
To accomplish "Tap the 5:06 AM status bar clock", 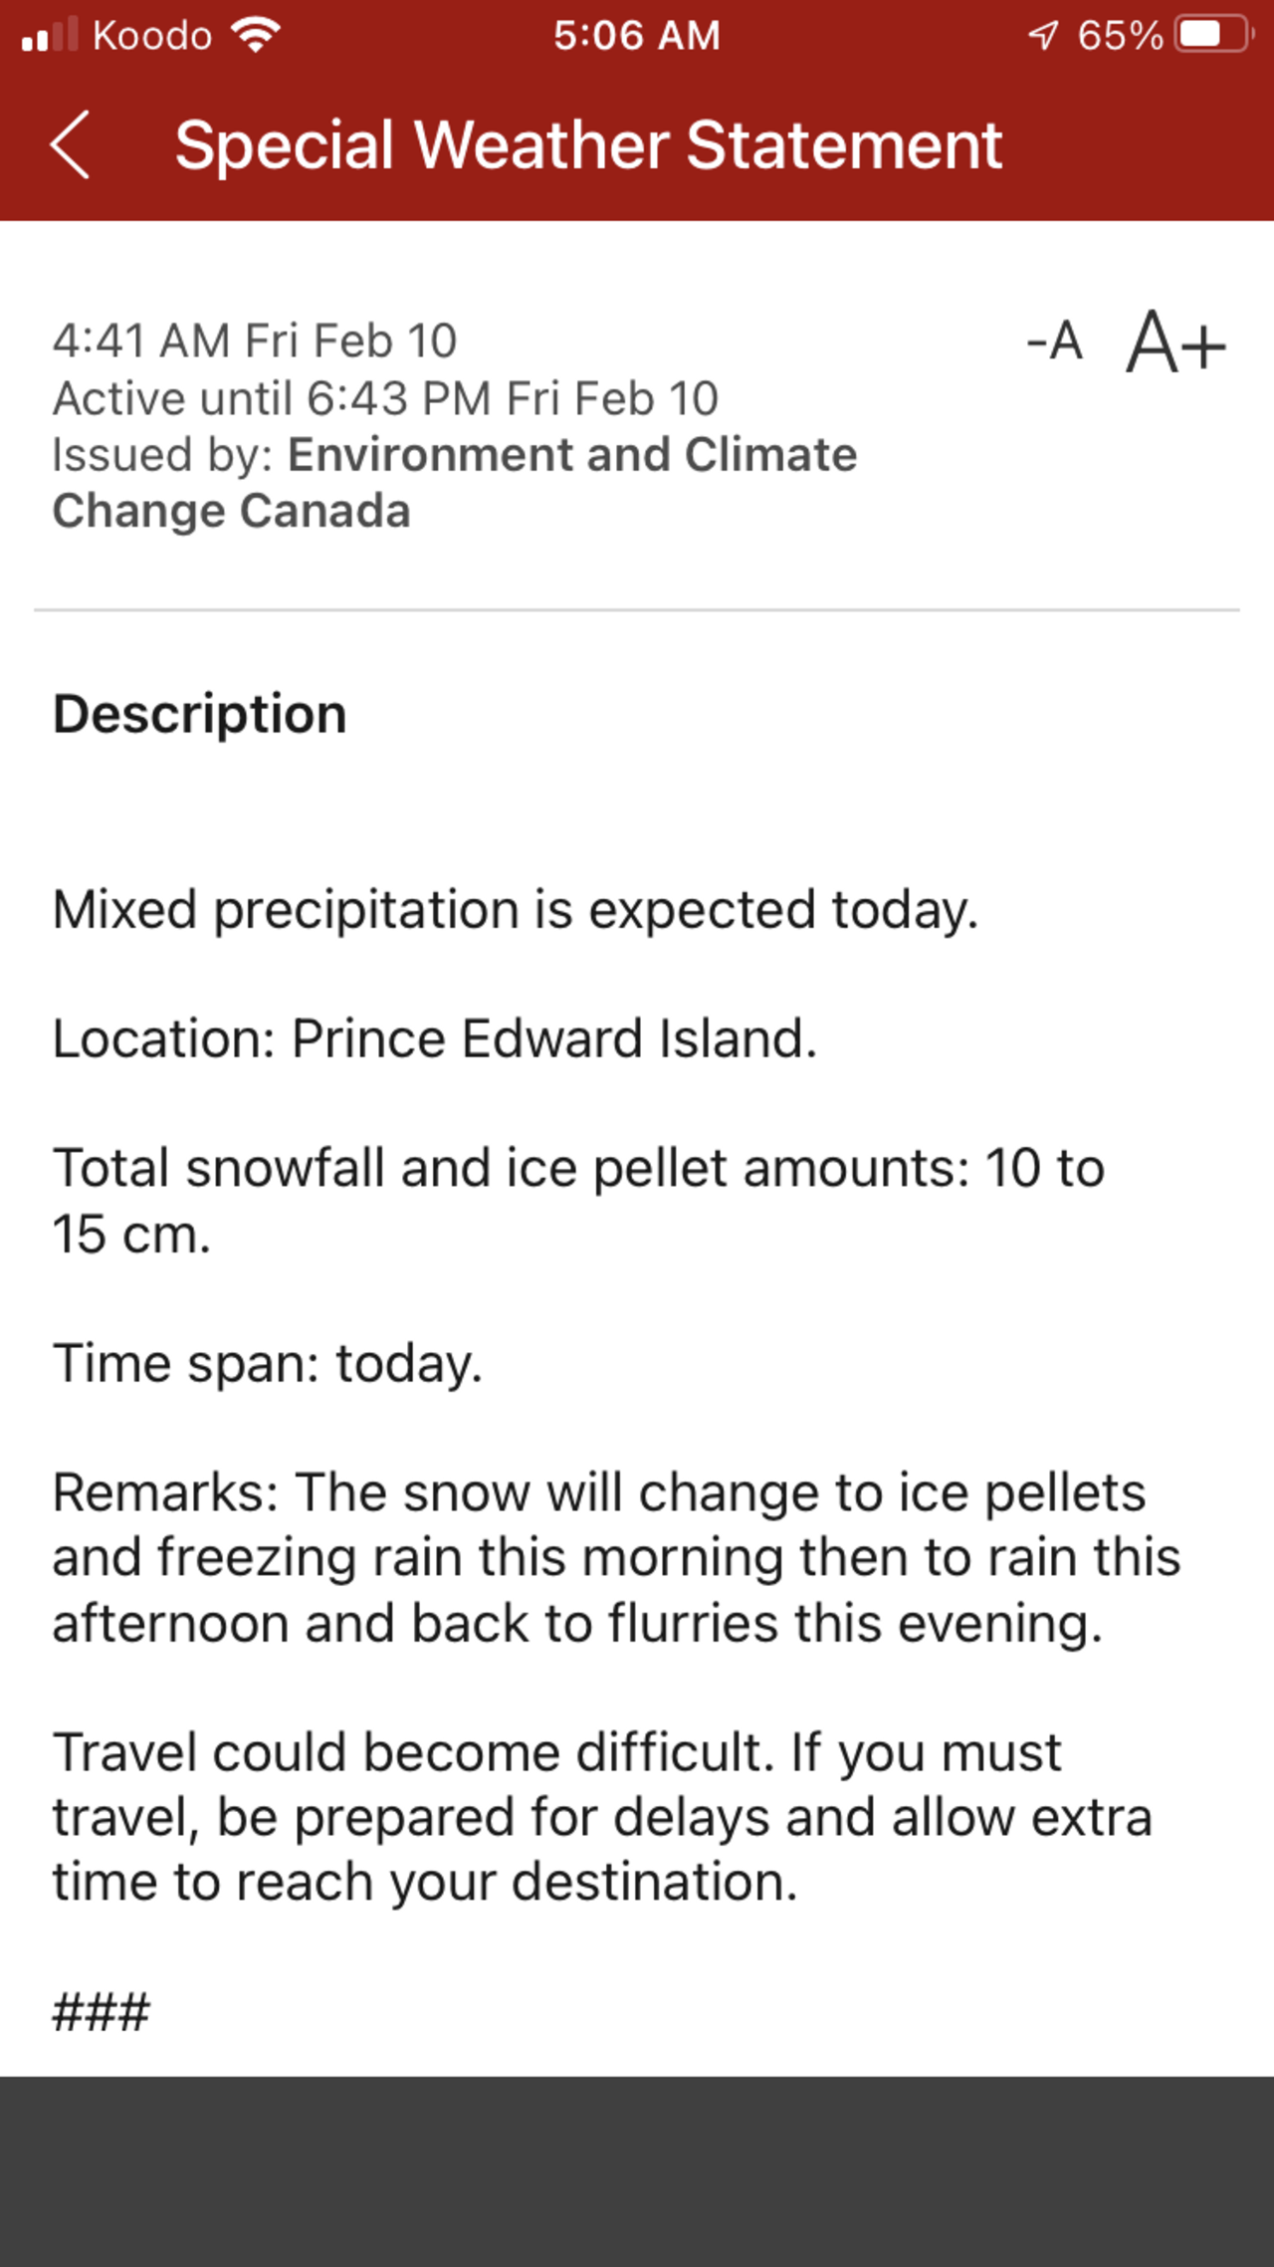I will pyautogui.click(x=637, y=36).
